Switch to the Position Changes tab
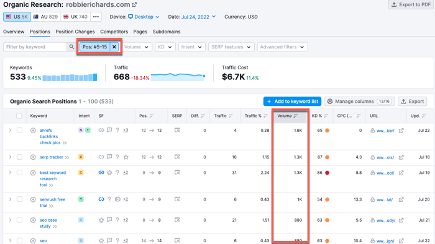The height and width of the screenshot is (244, 435). click(75, 32)
